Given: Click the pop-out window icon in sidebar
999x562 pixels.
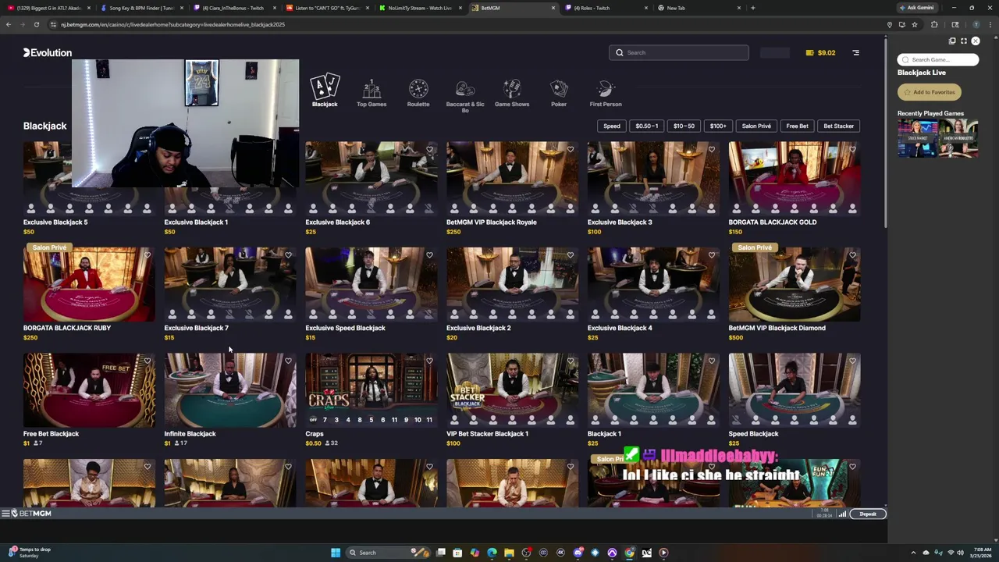Looking at the screenshot, I should (x=952, y=41).
